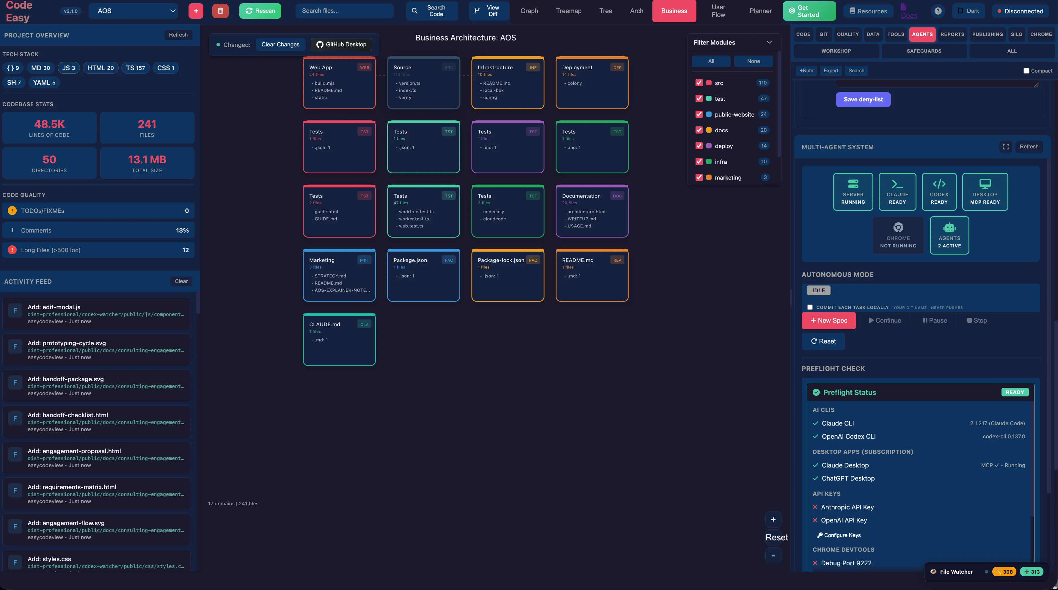The height and width of the screenshot is (590, 1058).
Task: Click the public-website blue color swatch
Action: click(709, 114)
